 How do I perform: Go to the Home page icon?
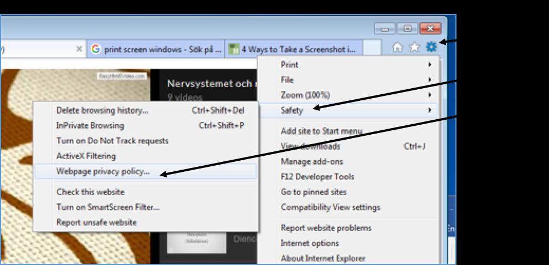pos(397,47)
